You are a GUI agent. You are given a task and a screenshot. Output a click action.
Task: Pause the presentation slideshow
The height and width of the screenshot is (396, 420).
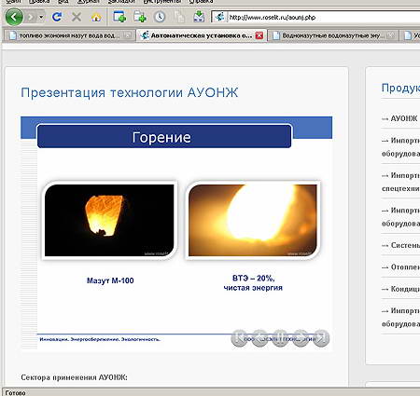pyautogui.click(x=280, y=337)
